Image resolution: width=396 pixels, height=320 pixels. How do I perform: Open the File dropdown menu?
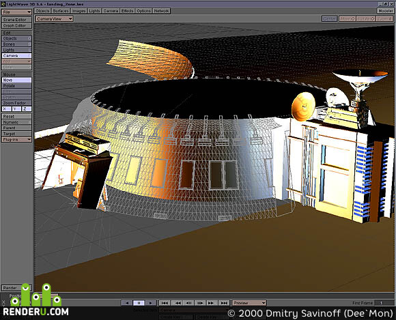(x=16, y=12)
